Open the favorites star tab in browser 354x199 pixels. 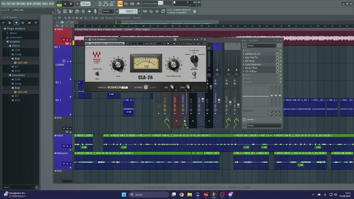click(x=36, y=23)
